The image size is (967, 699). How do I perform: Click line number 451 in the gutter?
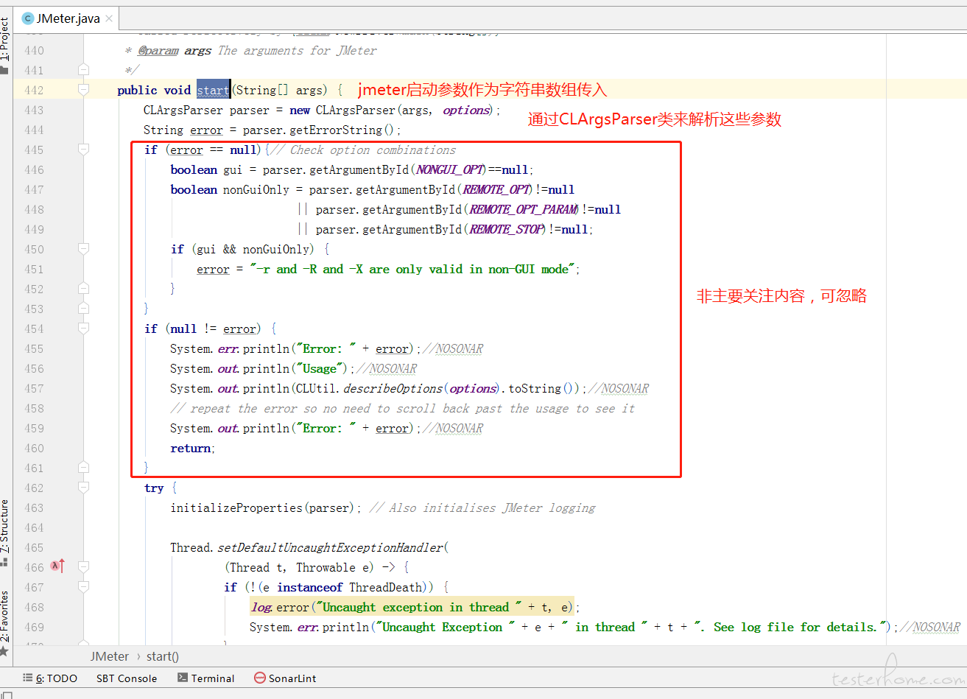click(34, 269)
